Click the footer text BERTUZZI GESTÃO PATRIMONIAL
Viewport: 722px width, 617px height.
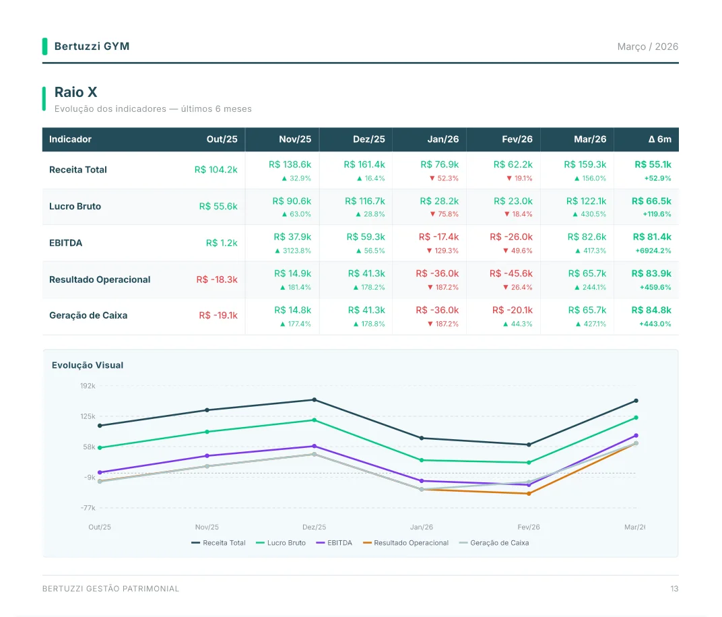click(110, 589)
